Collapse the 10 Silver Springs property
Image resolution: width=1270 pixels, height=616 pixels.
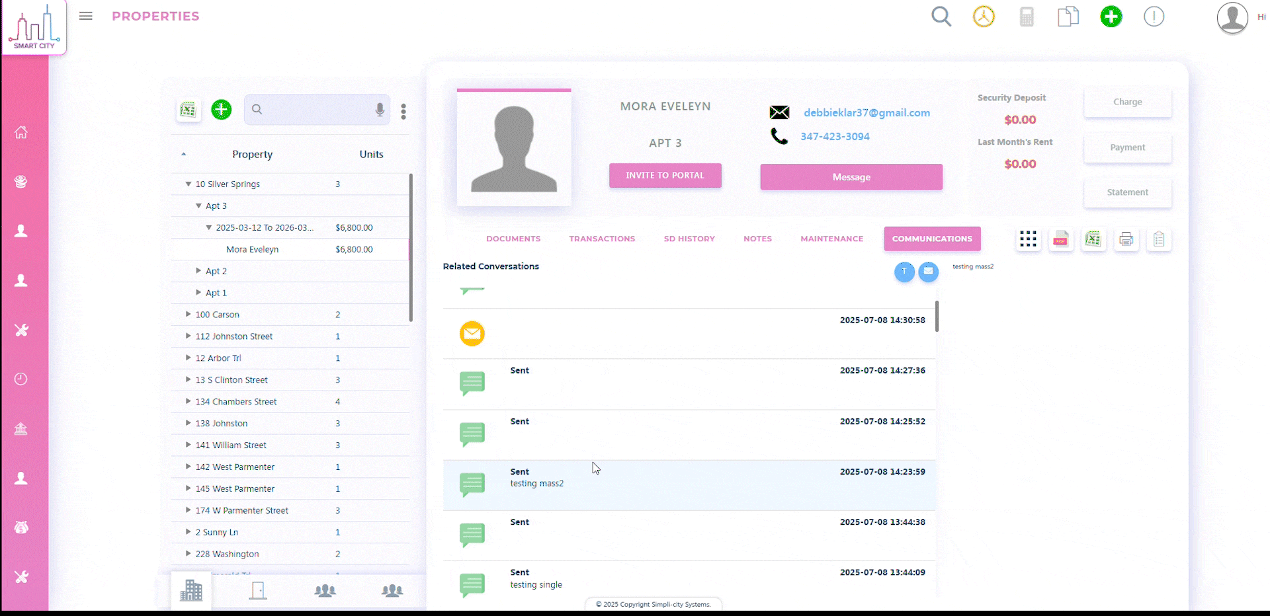(x=189, y=184)
